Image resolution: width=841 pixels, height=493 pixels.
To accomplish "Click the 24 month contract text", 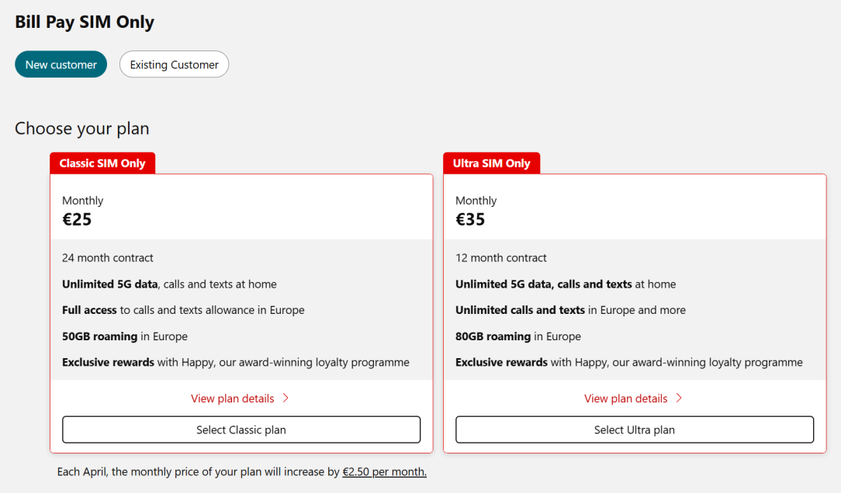I will 108,258.
